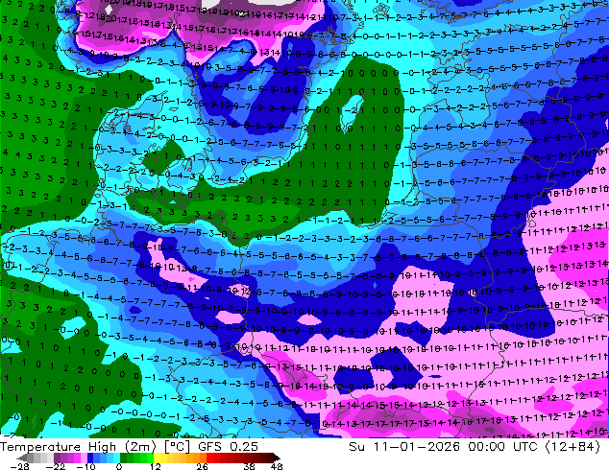Screen dimensions: 609x470
Task: Click the '-22' value on the color scale
Action: tap(56, 466)
